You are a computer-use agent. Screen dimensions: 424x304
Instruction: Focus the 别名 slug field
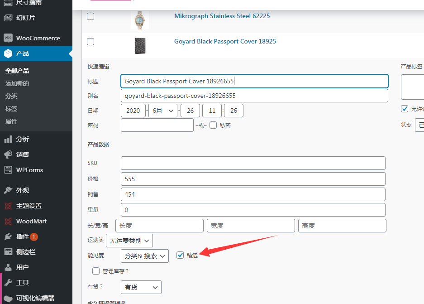click(254, 96)
